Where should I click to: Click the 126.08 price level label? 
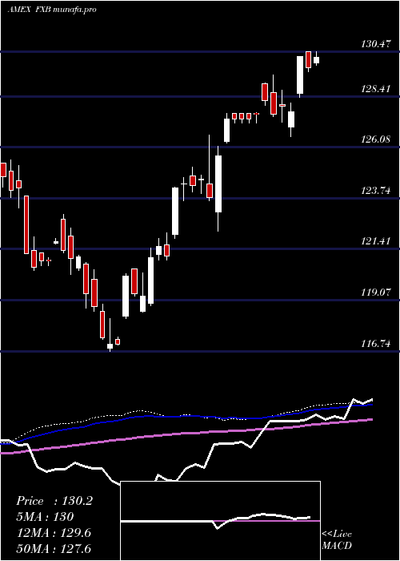click(375, 139)
